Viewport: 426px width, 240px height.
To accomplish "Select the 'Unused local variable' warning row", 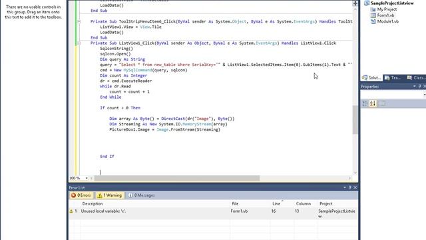I will [x=213, y=213].
